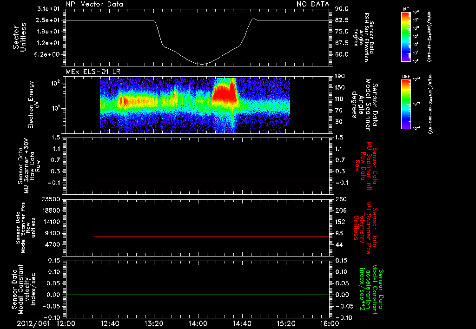This screenshot has width=476, height=329.
Task: Click the red 'MU Scanner Pos Telemetry' label
Action: tap(365, 228)
